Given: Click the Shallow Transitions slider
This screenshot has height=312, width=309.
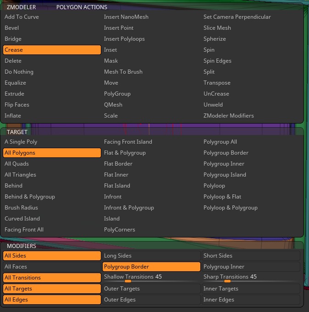Looking at the screenshot, I should pyautogui.click(x=151, y=278).
